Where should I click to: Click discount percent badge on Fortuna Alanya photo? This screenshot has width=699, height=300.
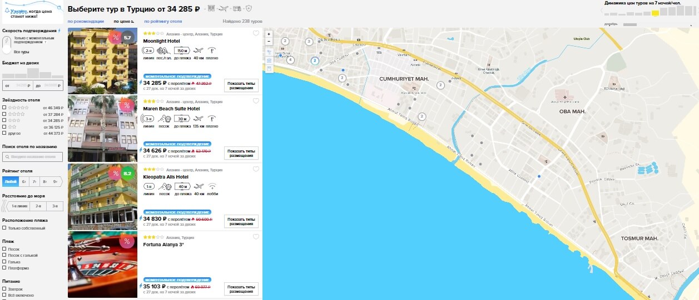point(127,241)
